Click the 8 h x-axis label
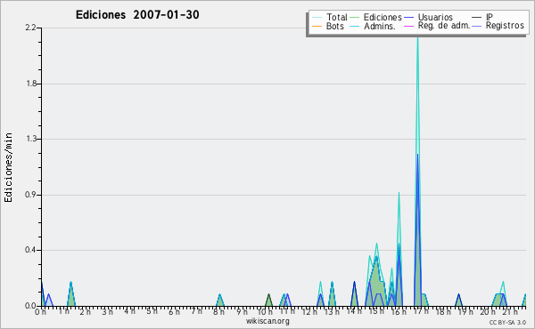 tap(218, 311)
